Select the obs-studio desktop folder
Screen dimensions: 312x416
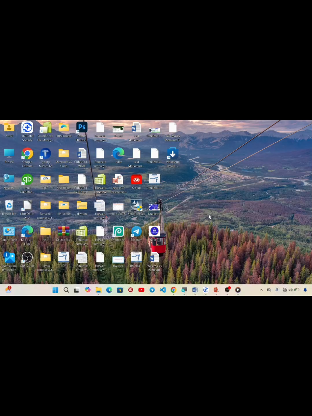click(64, 208)
